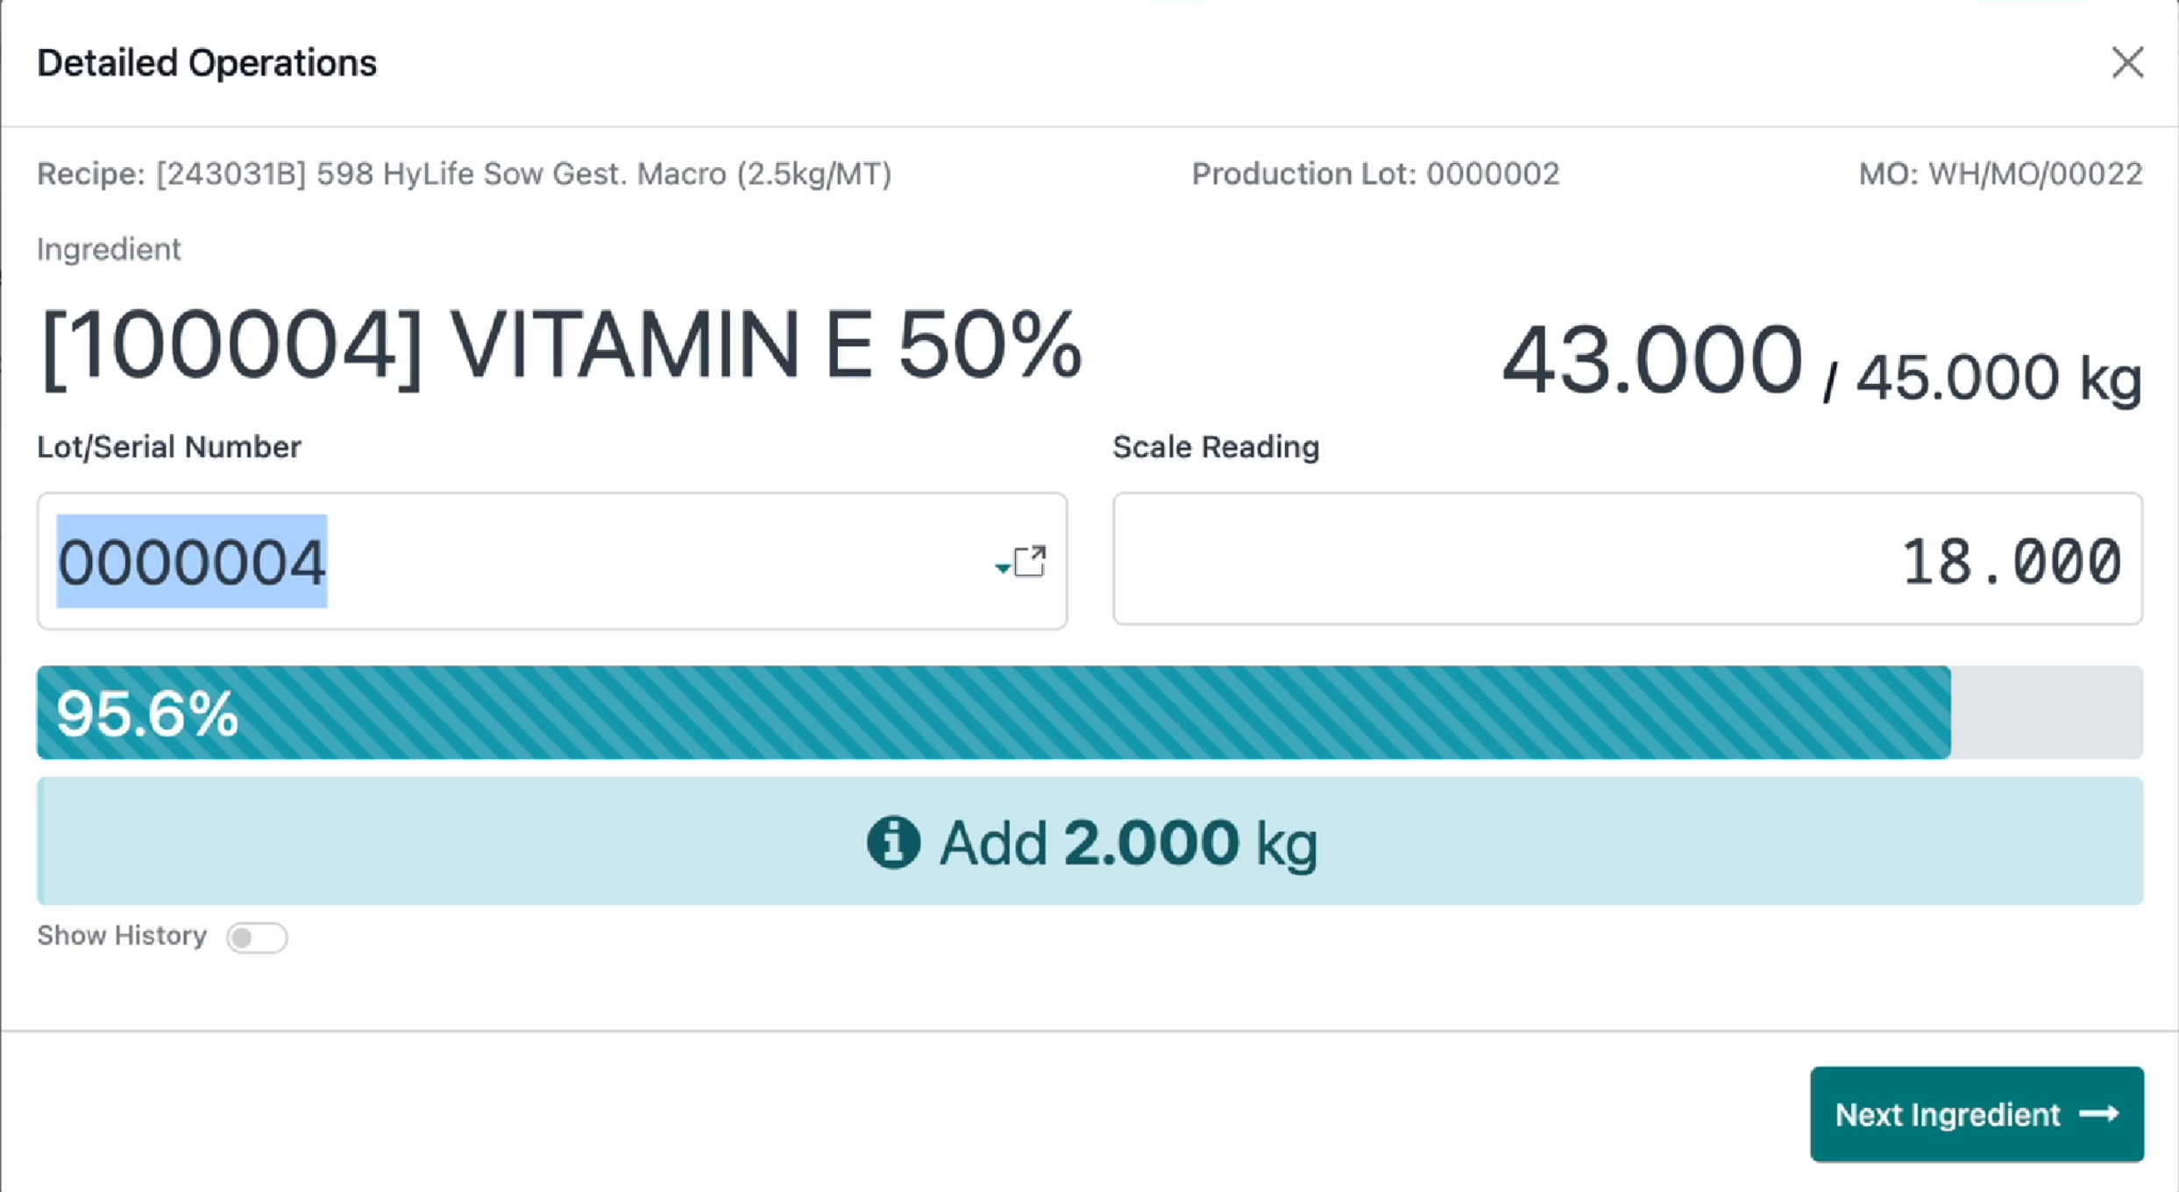Close the Detailed Operations dialog
This screenshot has height=1192, width=2179.
[2126, 63]
